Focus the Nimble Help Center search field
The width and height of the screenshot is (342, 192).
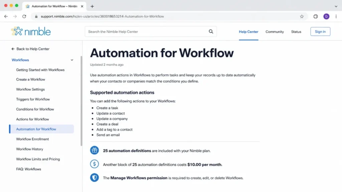[151, 32]
